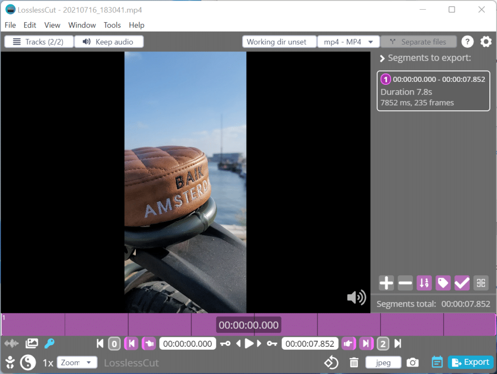Add a new segment with plus icon
The height and width of the screenshot is (374, 497).
tap(386, 283)
